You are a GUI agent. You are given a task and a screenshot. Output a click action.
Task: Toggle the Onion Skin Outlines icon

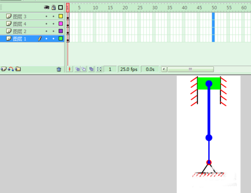(x=84, y=69)
